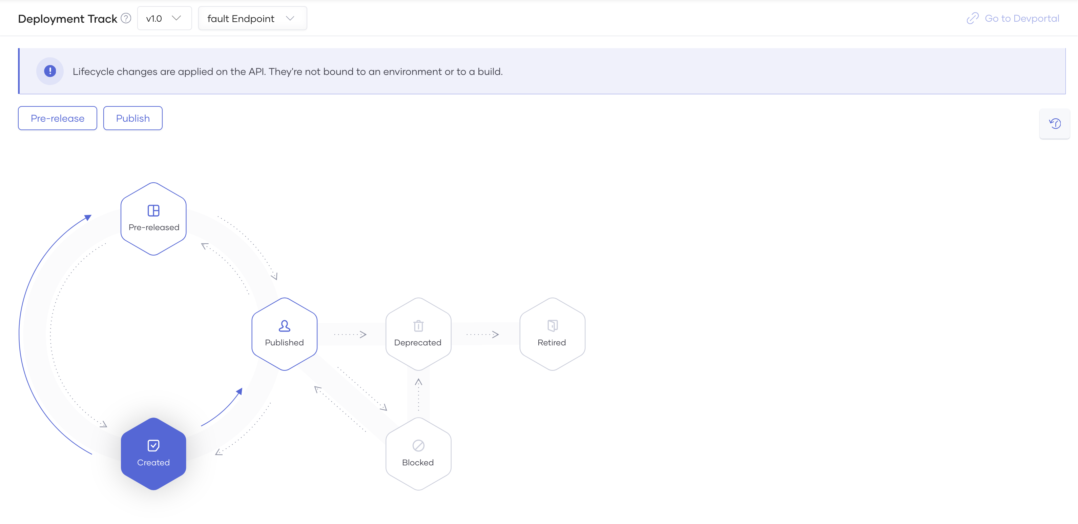This screenshot has width=1078, height=524.
Task: Select the Retired lifecycle node
Action: [x=553, y=334]
